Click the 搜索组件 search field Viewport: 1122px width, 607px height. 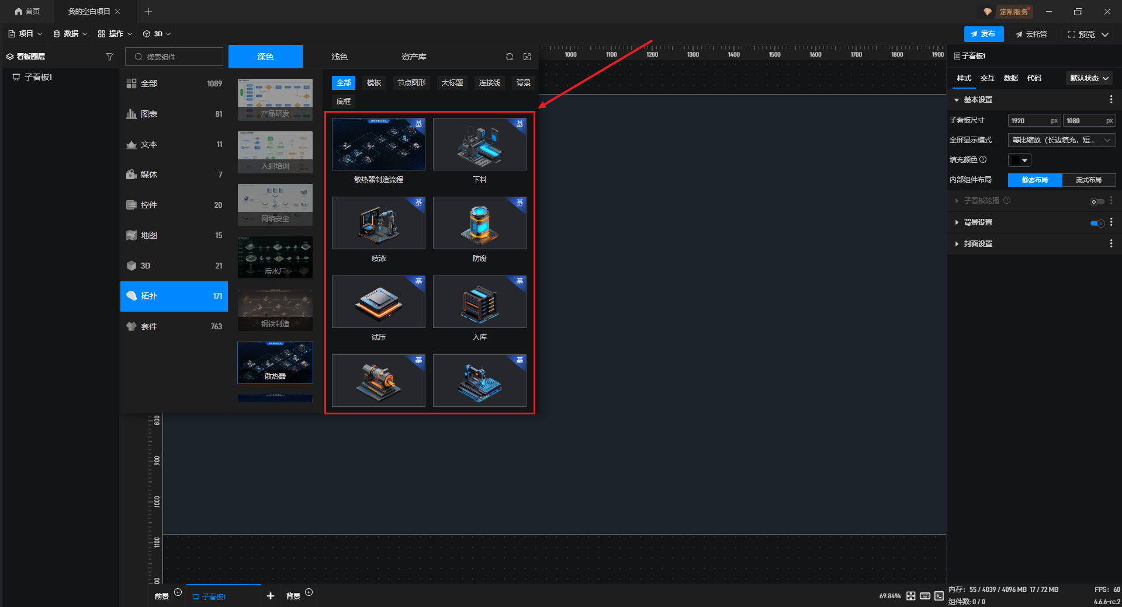pyautogui.click(x=174, y=57)
